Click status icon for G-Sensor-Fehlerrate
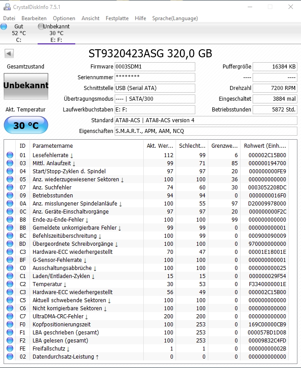The image size is (301, 368). [x=10, y=260]
